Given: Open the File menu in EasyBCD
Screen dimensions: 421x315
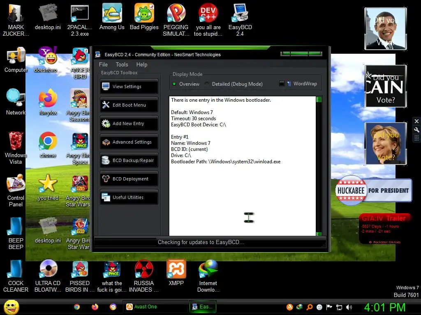Looking at the screenshot, I should tap(103, 64).
